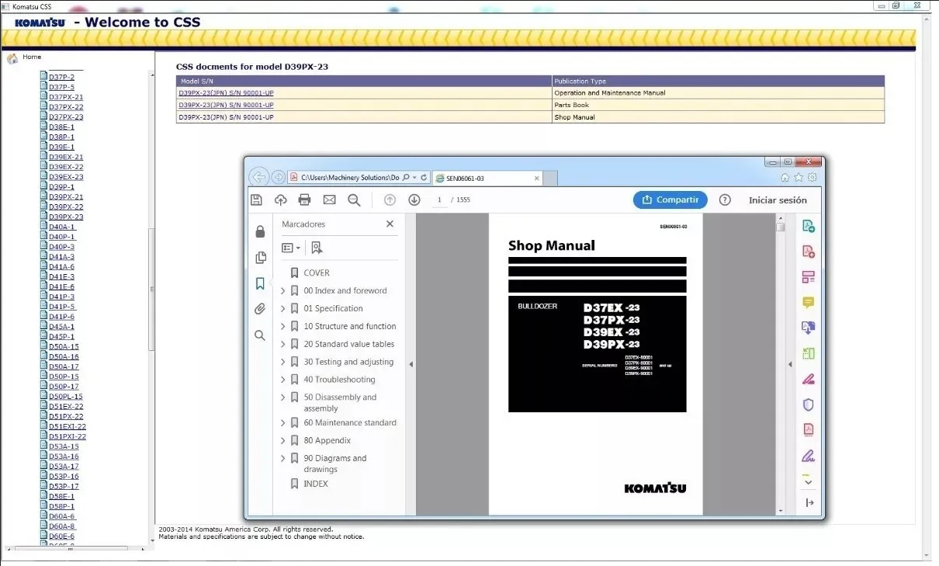The image size is (939, 566).
Task: Send PDF by email envelope icon
Action: click(x=329, y=200)
